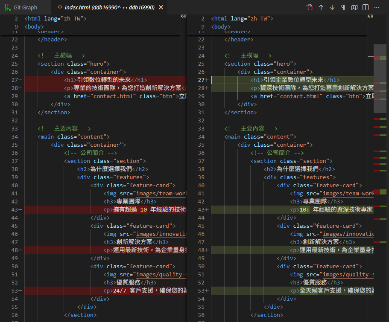
Task: Click the HTML file icon on index.html tab
Action: 60,7
